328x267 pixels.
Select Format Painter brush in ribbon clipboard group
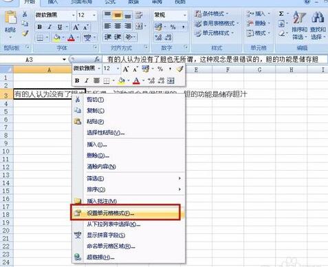tap(25, 33)
